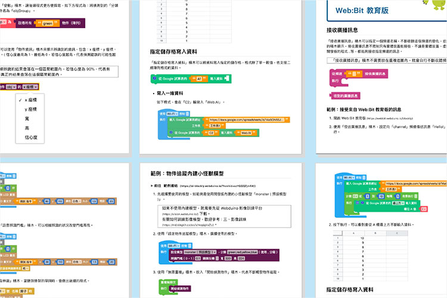Open the '白色' color dropdown in the upper bottom-left block
Image resolution: width=447 pixels, height=298 pixels.
coord(75,201)
